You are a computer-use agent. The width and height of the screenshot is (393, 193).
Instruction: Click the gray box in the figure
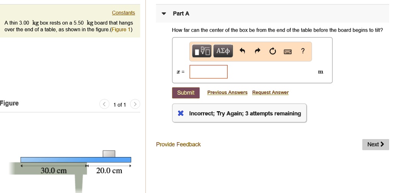pyautogui.click(x=109, y=154)
